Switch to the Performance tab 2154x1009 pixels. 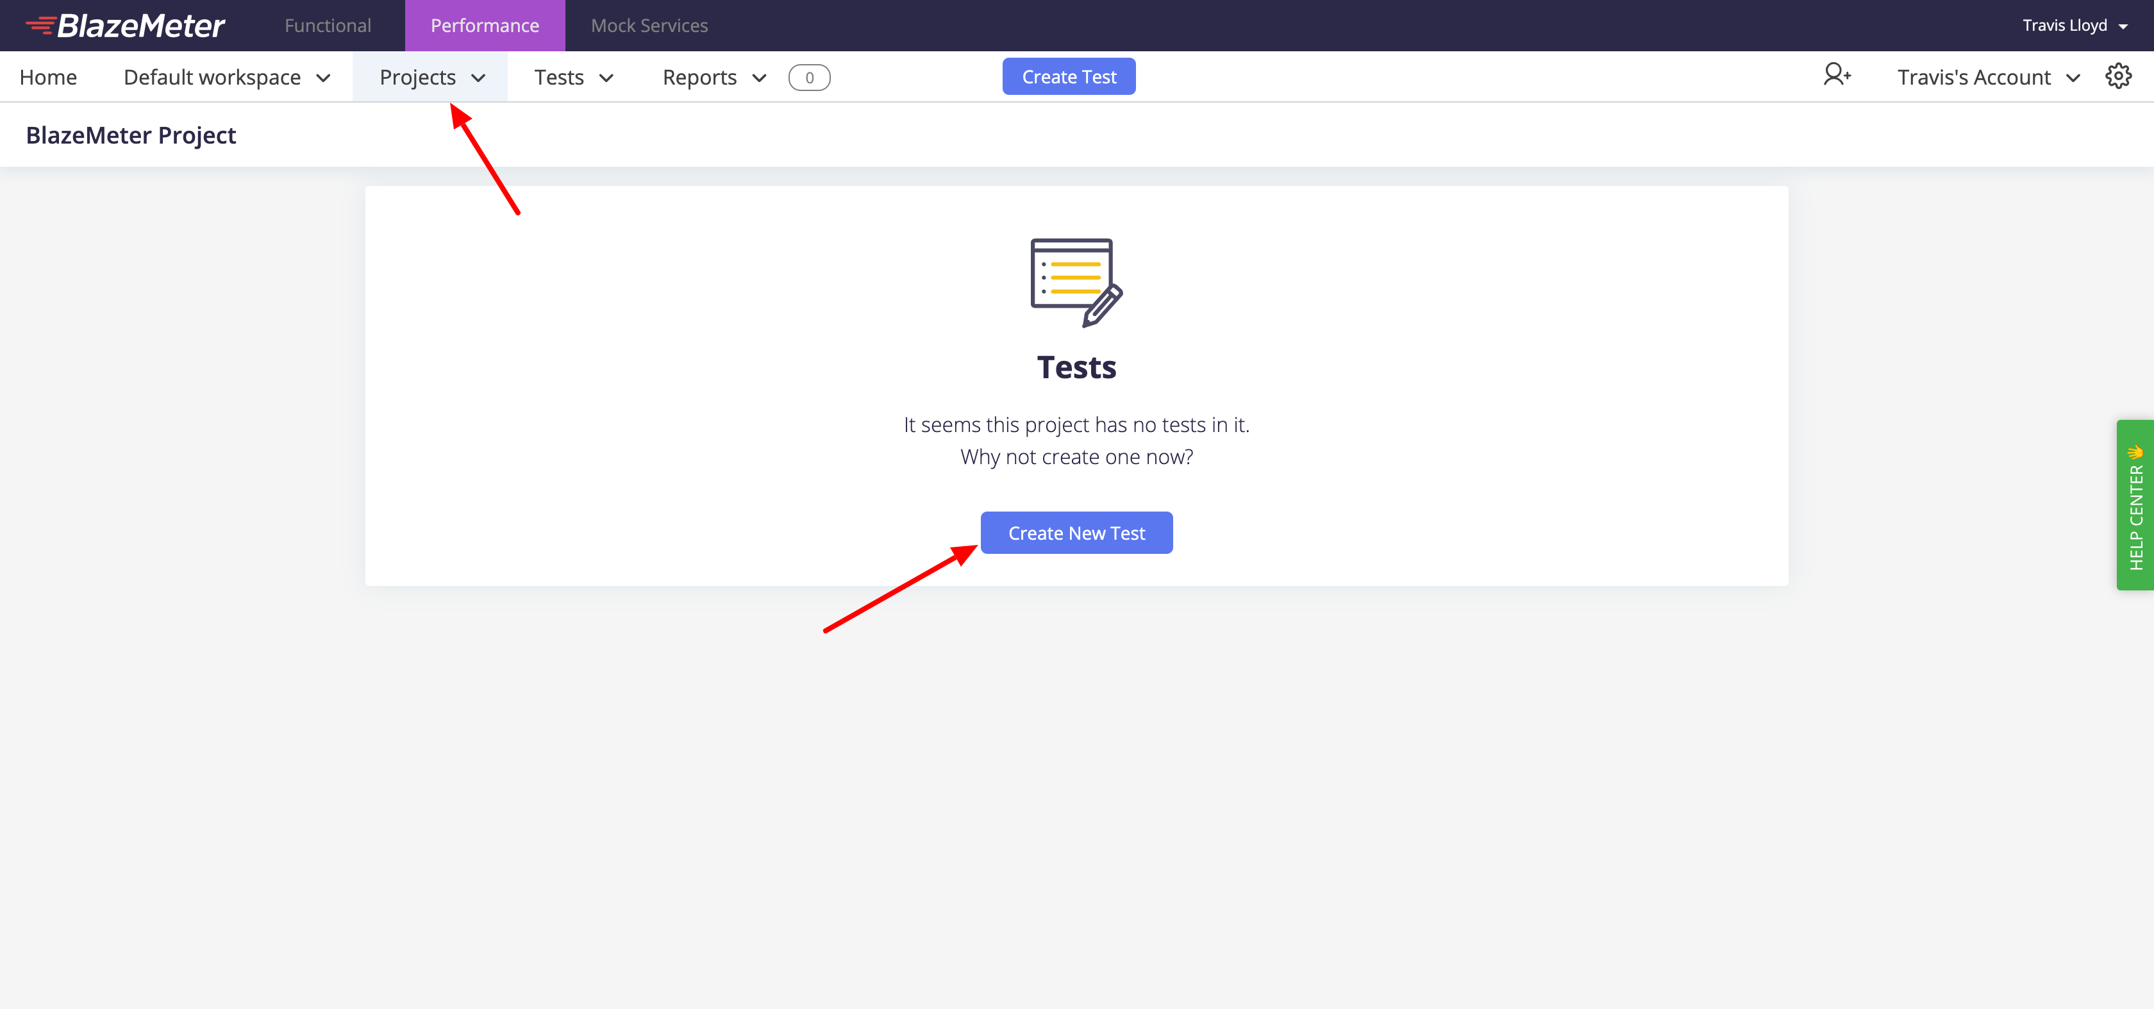[485, 26]
